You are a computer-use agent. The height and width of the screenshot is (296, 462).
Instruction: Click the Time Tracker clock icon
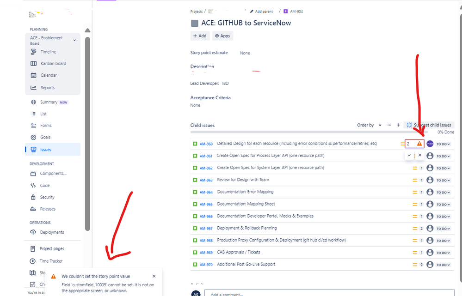pyautogui.click(x=33, y=261)
